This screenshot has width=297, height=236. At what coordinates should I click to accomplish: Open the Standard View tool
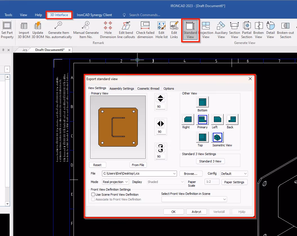[190, 30]
